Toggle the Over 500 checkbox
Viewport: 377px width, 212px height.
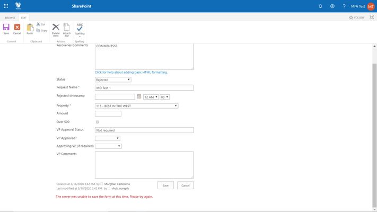click(98, 122)
